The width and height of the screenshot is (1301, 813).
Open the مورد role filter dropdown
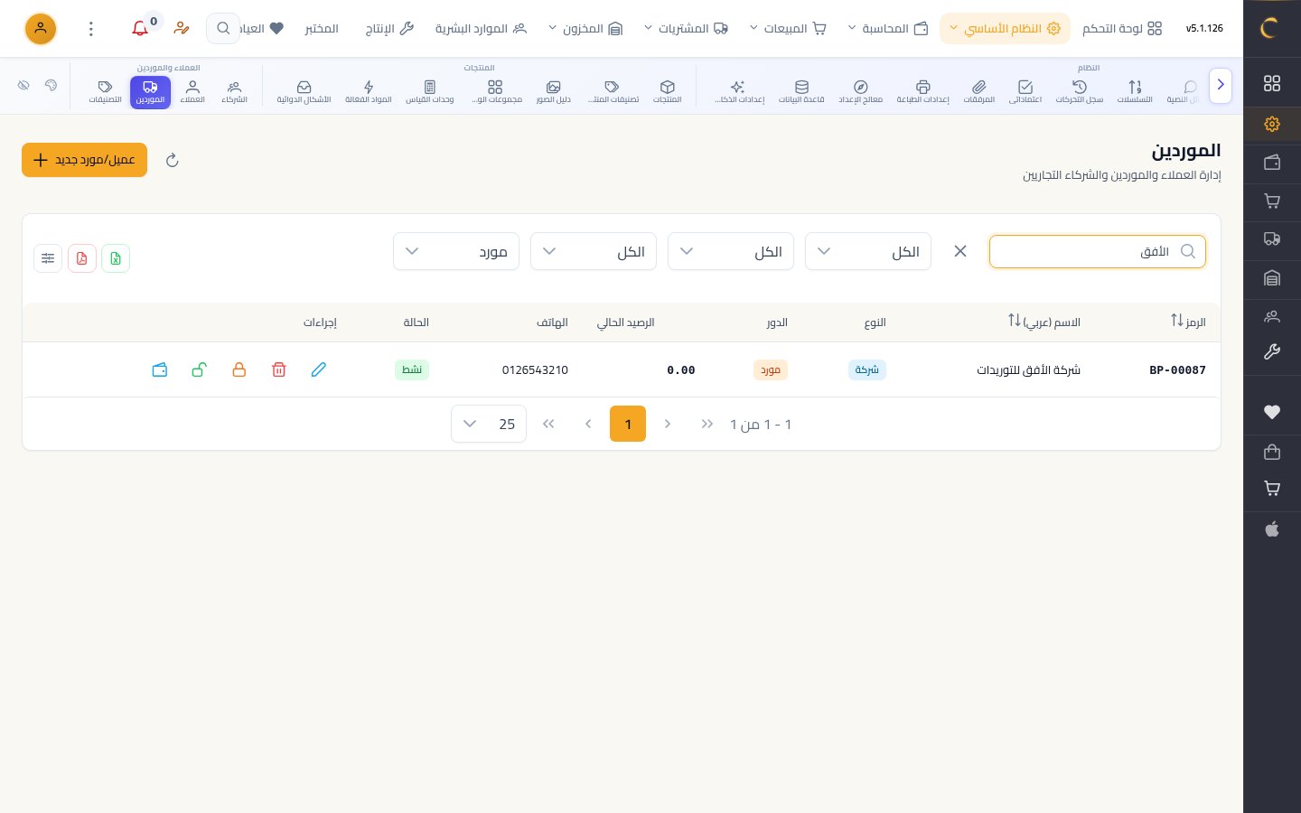pos(456,251)
